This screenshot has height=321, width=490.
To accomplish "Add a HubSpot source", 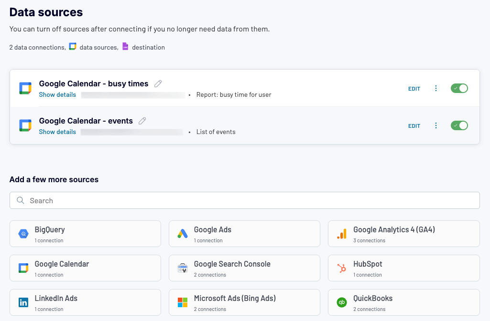I will point(404,268).
